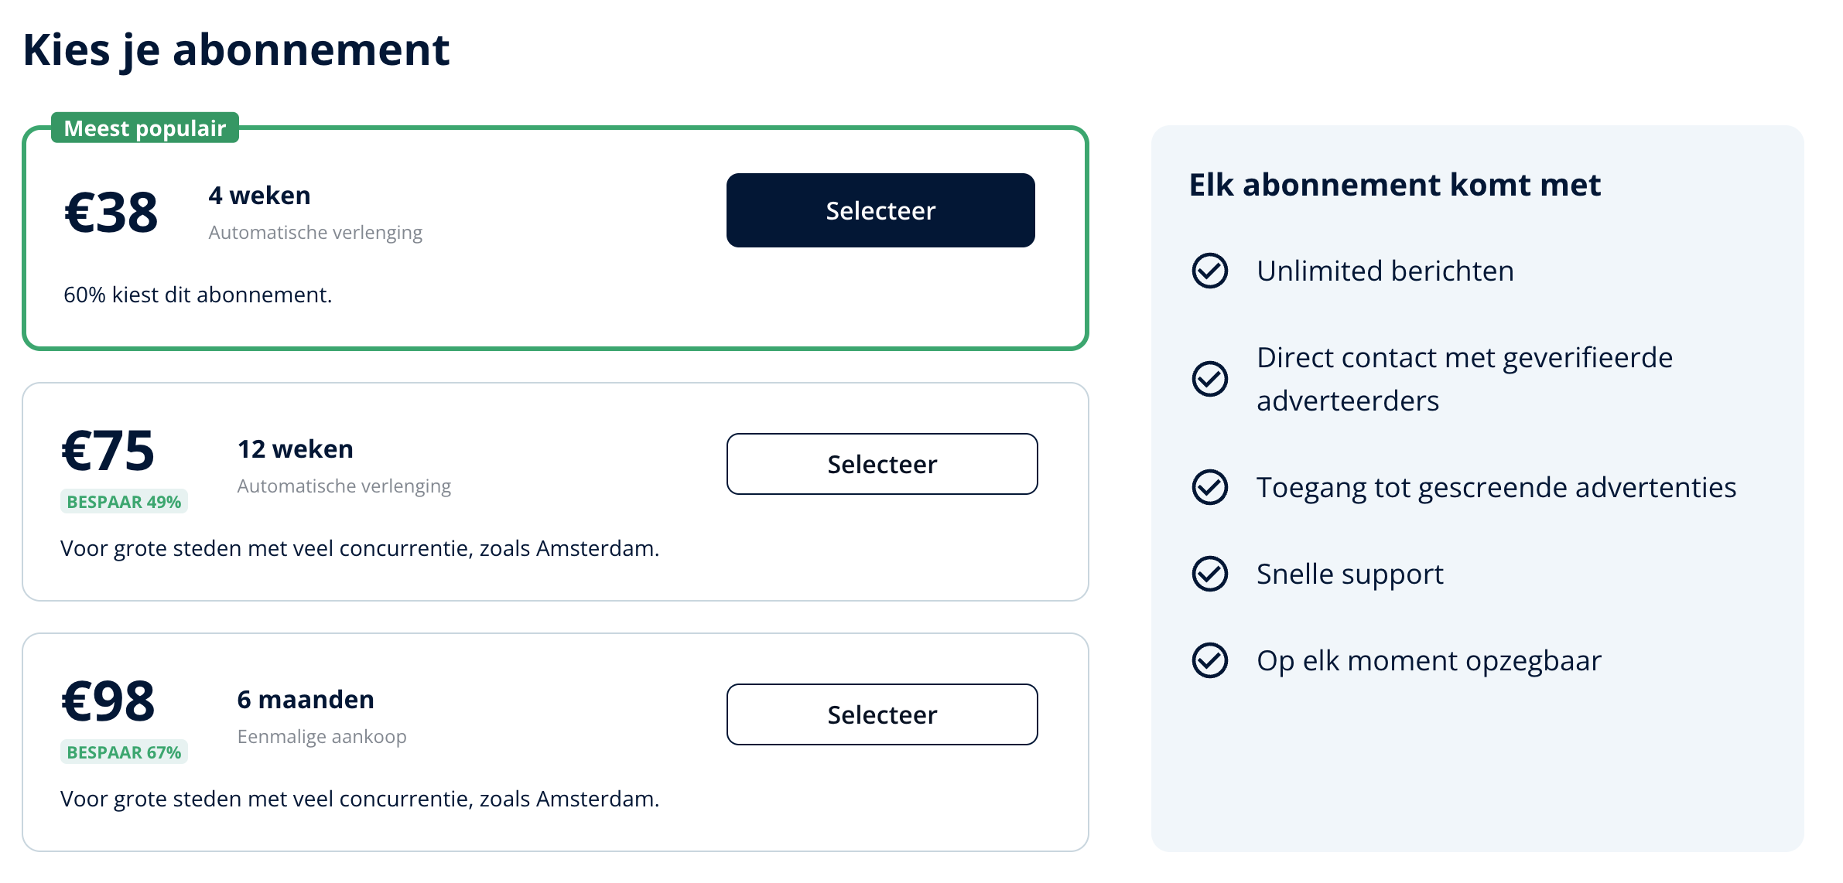
Task: Click the Kies je abonnement heading
Action: (236, 50)
